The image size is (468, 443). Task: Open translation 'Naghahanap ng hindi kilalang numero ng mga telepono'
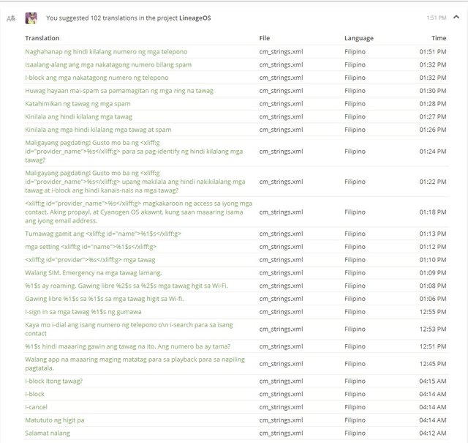click(106, 52)
